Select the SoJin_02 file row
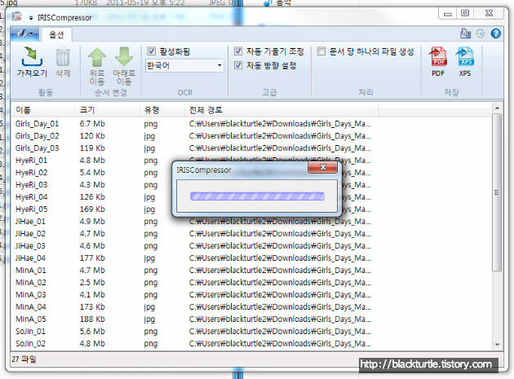Viewport: 514px width, 379px height. (251, 343)
